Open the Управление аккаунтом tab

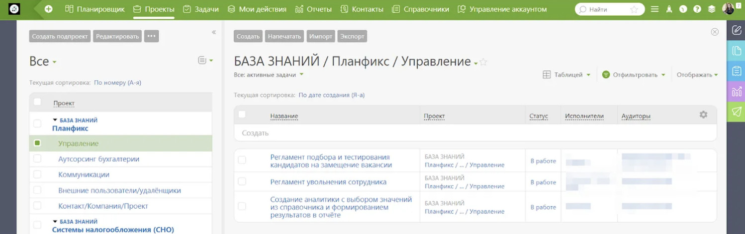(x=502, y=9)
